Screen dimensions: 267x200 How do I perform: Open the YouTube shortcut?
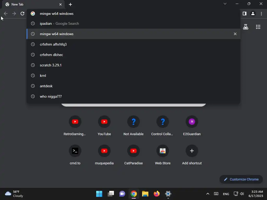coord(104,126)
